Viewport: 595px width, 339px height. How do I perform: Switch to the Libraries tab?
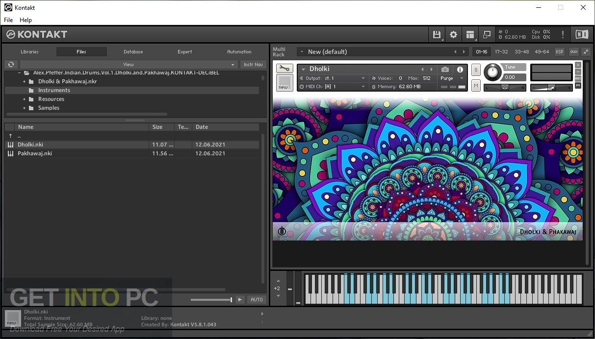(x=29, y=51)
